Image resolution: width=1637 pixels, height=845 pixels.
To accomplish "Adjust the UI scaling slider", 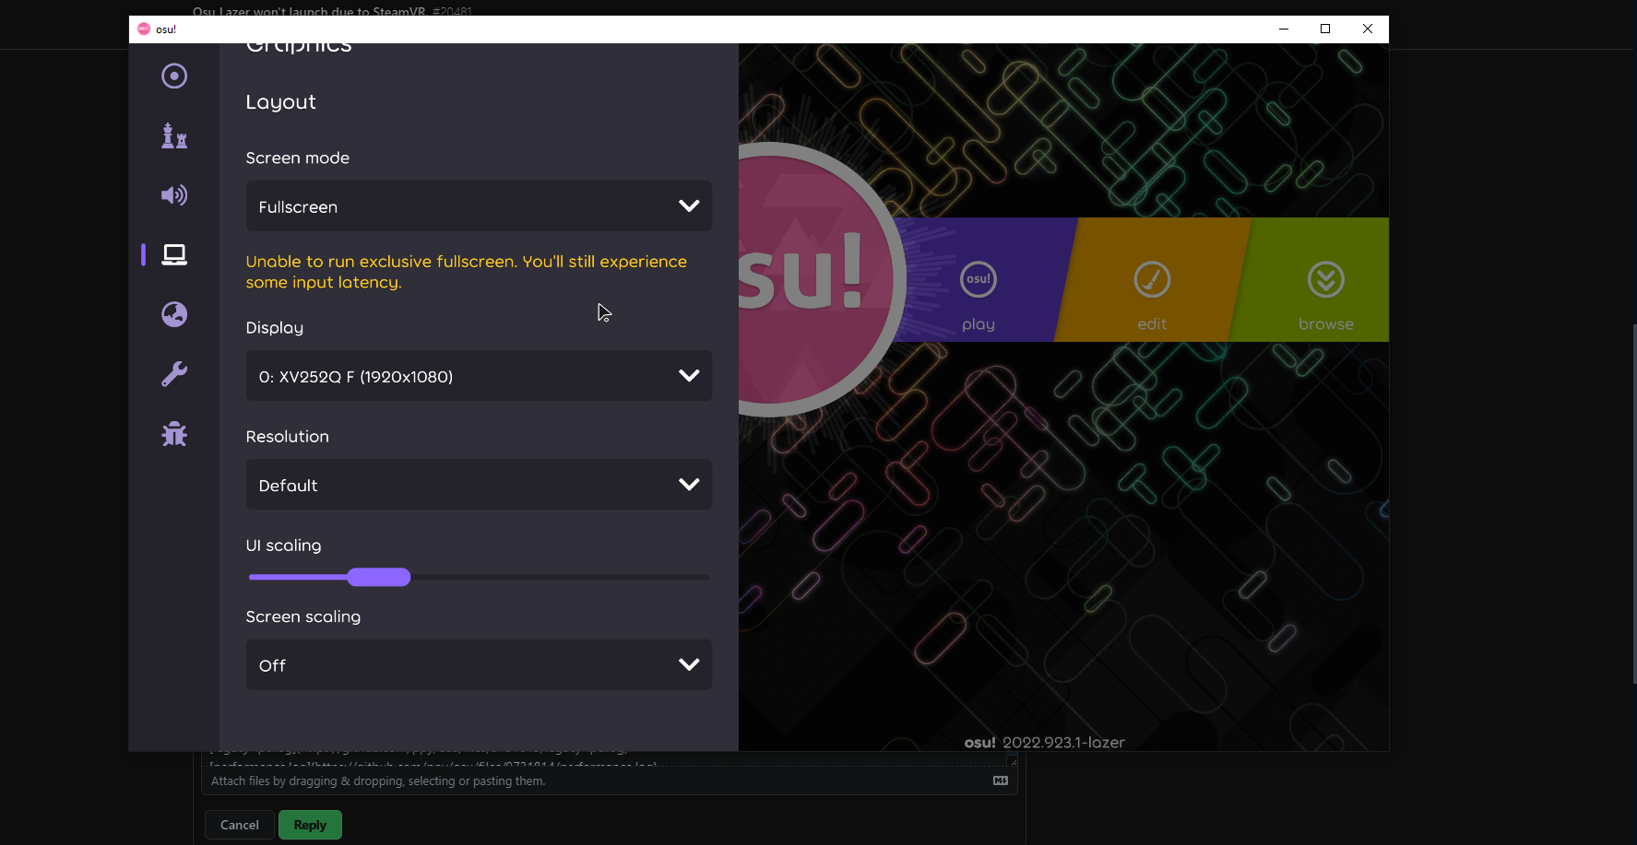I will (379, 577).
